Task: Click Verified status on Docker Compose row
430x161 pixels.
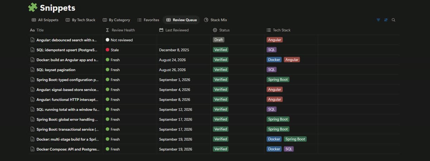Action: pyautogui.click(x=220, y=149)
